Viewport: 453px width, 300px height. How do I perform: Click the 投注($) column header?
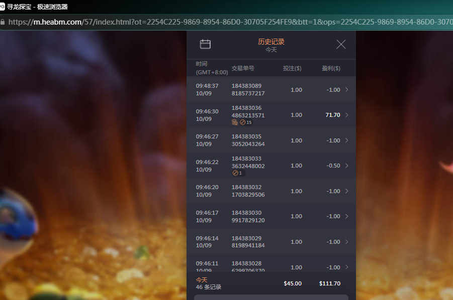(x=292, y=68)
